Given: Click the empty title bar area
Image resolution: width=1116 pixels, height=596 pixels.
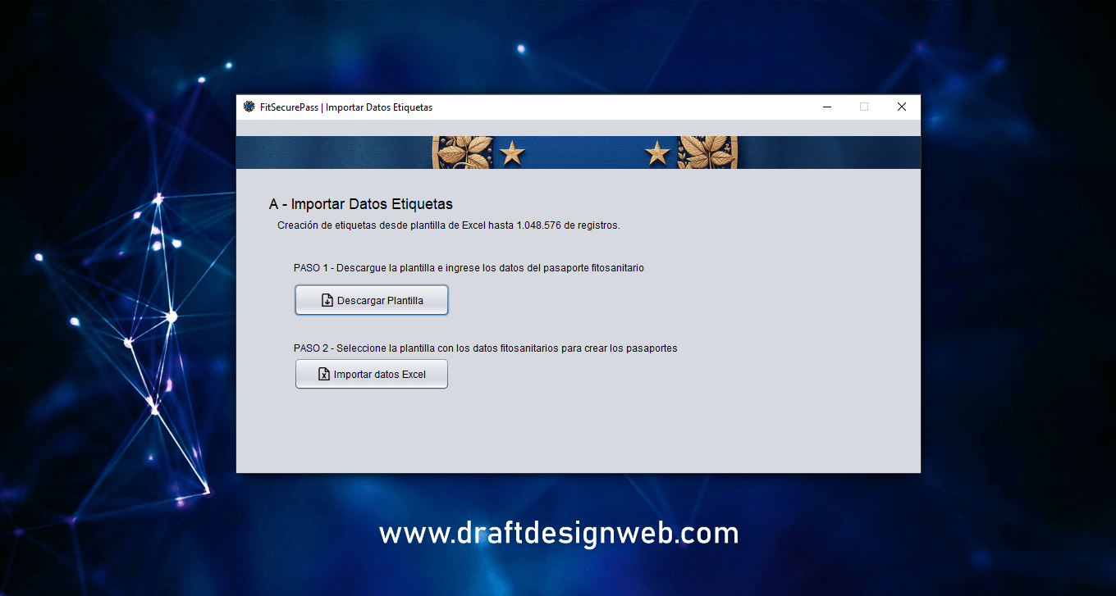Looking at the screenshot, I should tap(624, 107).
